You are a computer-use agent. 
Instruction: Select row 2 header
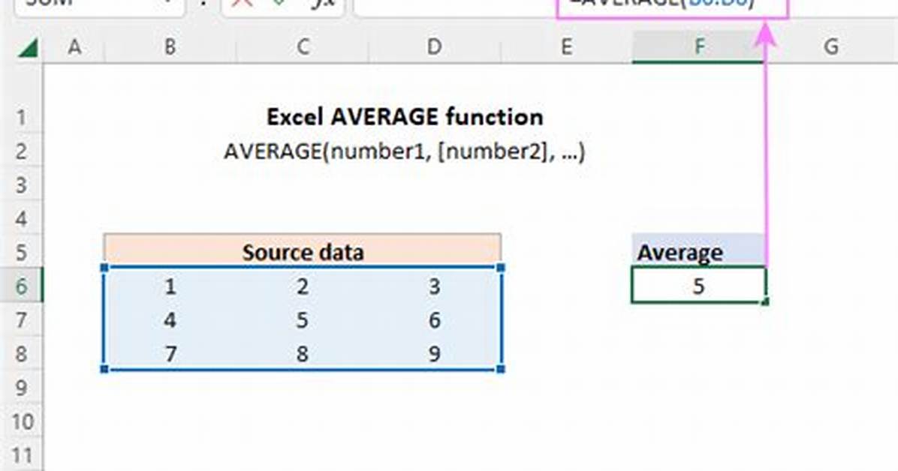[x=21, y=151]
